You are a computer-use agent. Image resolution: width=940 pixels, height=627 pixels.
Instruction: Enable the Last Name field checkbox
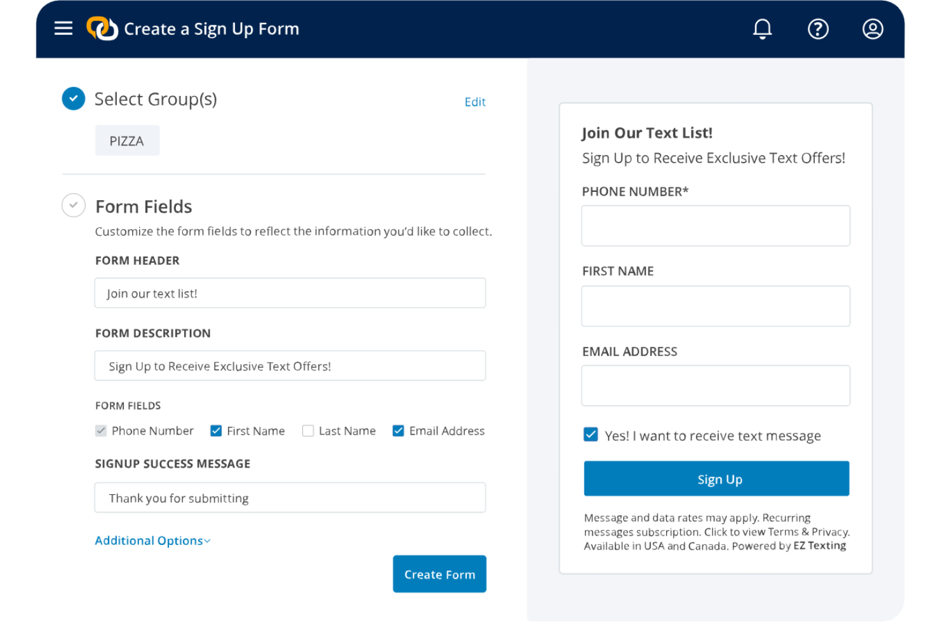(x=308, y=431)
